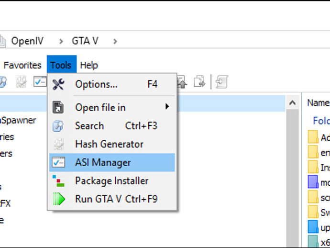Click the toolbar export document arrow icon

click(x=199, y=81)
